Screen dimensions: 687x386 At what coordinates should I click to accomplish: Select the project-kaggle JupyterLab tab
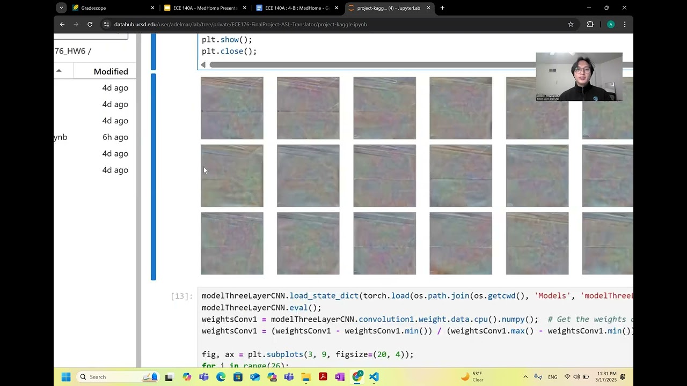pyautogui.click(x=389, y=8)
